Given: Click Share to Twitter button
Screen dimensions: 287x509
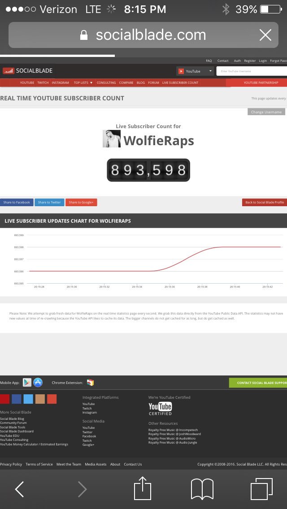Looking at the screenshot, I should click(x=49, y=202).
